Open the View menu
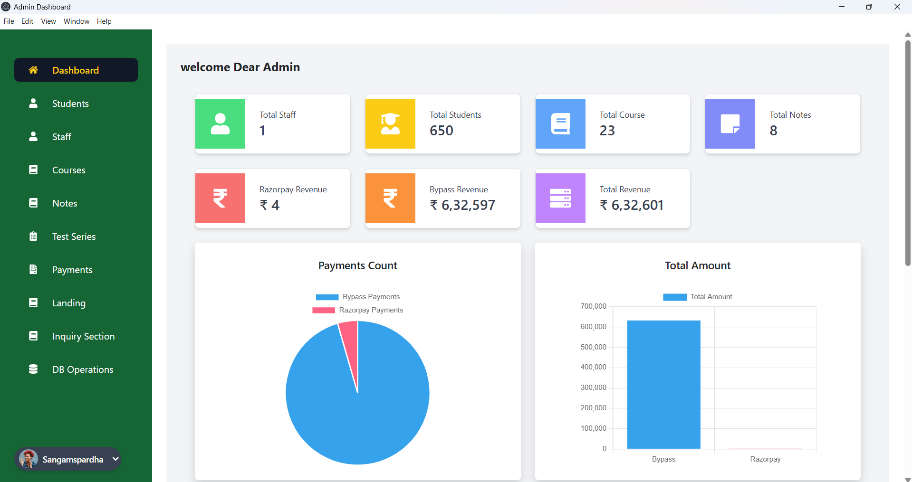The width and height of the screenshot is (912, 482). tap(48, 21)
